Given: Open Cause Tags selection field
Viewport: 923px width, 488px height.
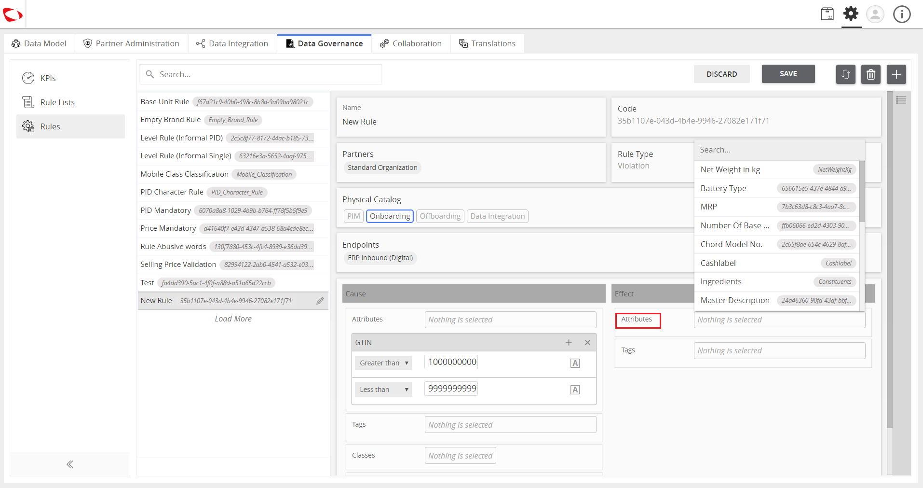Looking at the screenshot, I should click(x=510, y=425).
